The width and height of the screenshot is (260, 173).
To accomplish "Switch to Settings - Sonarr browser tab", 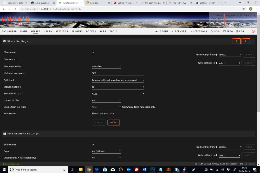I will [x=207, y=3].
